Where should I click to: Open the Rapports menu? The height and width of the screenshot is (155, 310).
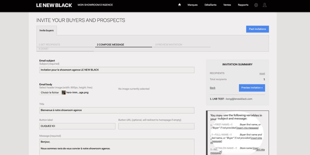(243, 5)
